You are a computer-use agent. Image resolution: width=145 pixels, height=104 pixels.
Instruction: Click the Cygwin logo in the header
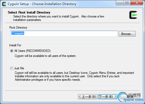click(x=133, y=15)
